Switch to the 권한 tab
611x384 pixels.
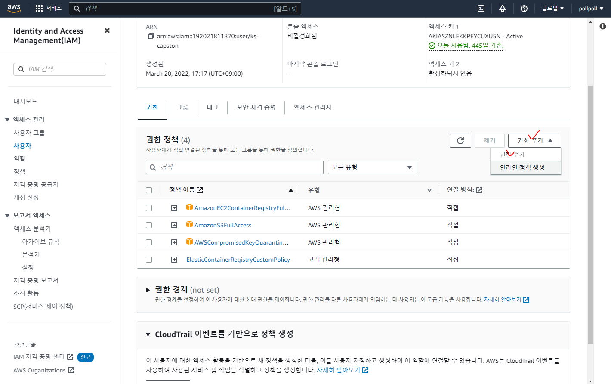pos(152,108)
